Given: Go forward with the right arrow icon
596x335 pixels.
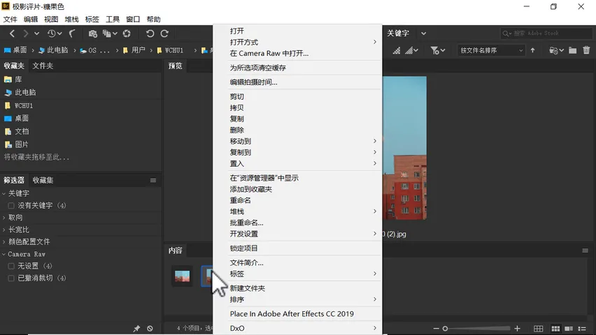Looking at the screenshot, I should 25,33.
